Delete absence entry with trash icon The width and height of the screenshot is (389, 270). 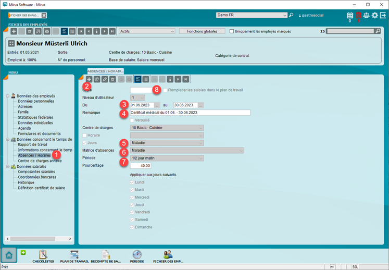pyautogui.click(x=112, y=79)
